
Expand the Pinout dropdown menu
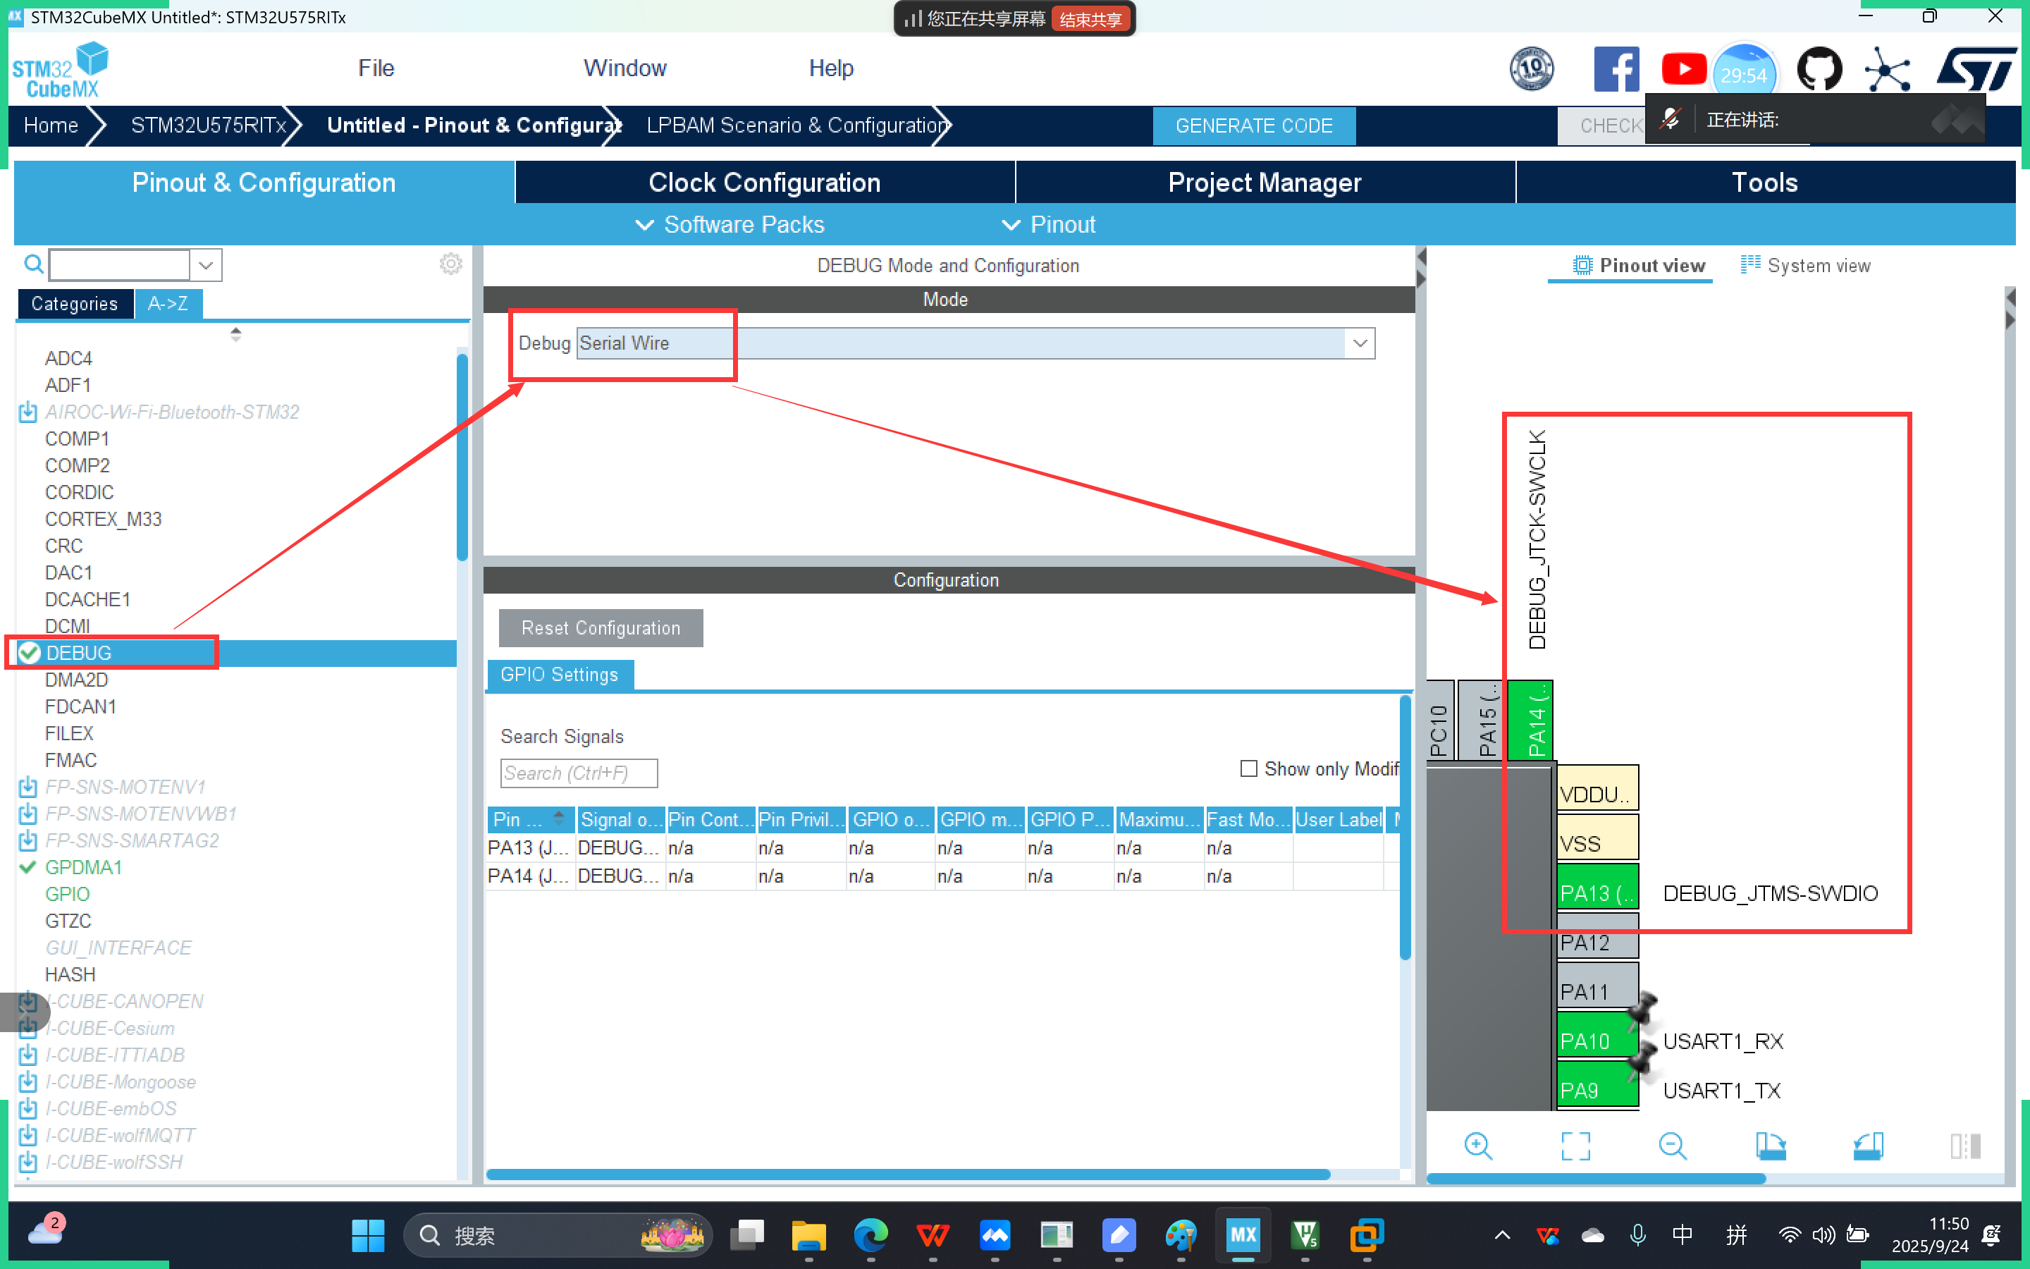1049,225
